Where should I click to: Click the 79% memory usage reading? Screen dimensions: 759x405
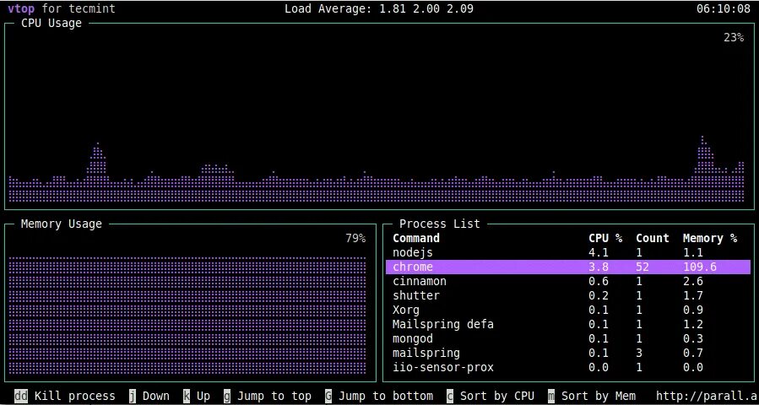click(355, 238)
